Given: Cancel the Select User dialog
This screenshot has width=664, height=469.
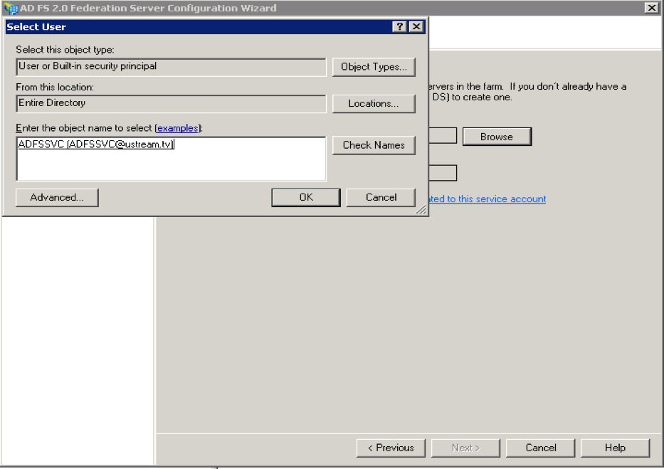Looking at the screenshot, I should pyautogui.click(x=381, y=198).
